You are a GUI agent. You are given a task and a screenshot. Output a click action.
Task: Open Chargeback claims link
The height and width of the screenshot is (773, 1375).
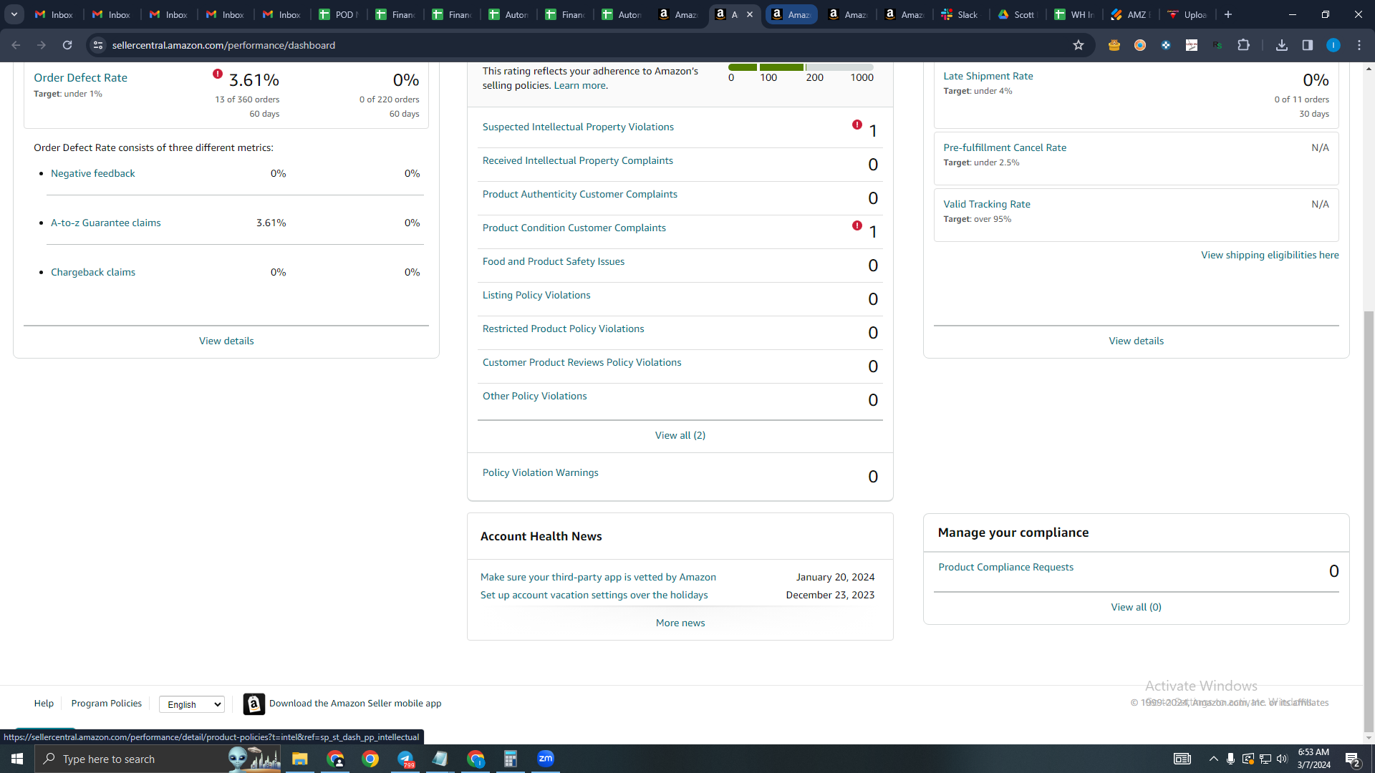(93, 272)
